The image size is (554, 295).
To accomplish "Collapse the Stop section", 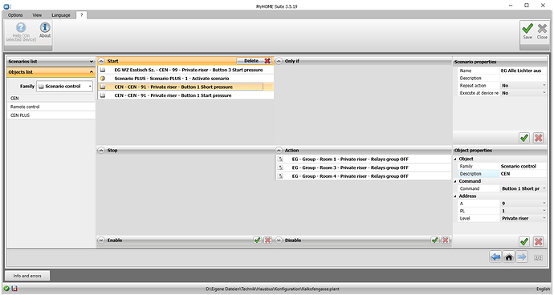I will [101, 151].
